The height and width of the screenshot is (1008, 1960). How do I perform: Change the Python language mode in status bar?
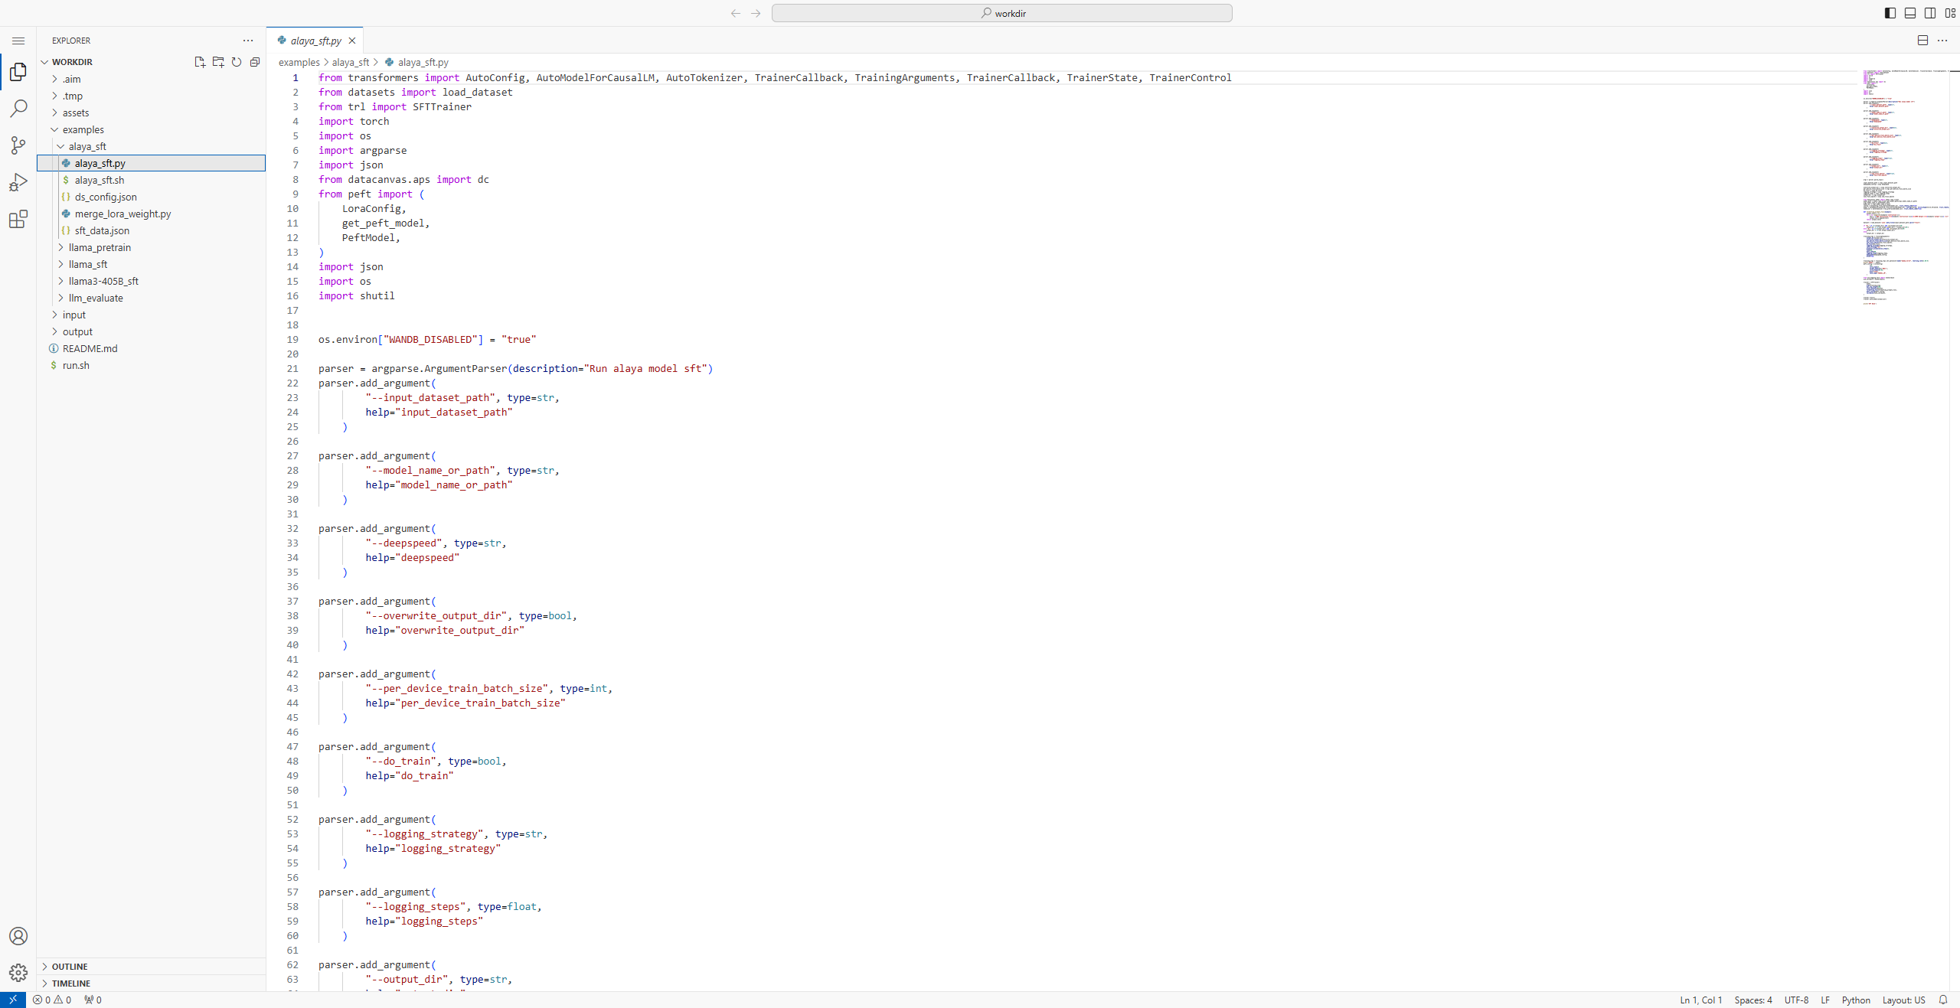[x=1855, y=1000]
